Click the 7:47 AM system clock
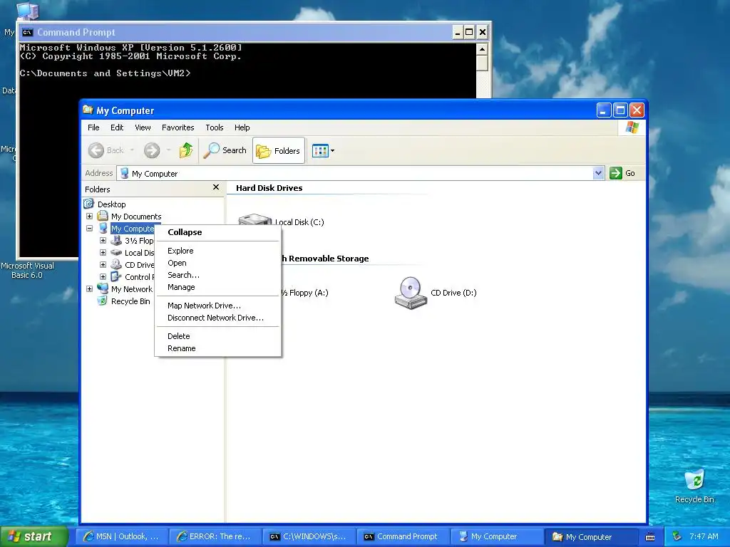Viewport: 730px width, 547px height. (704, 536)
